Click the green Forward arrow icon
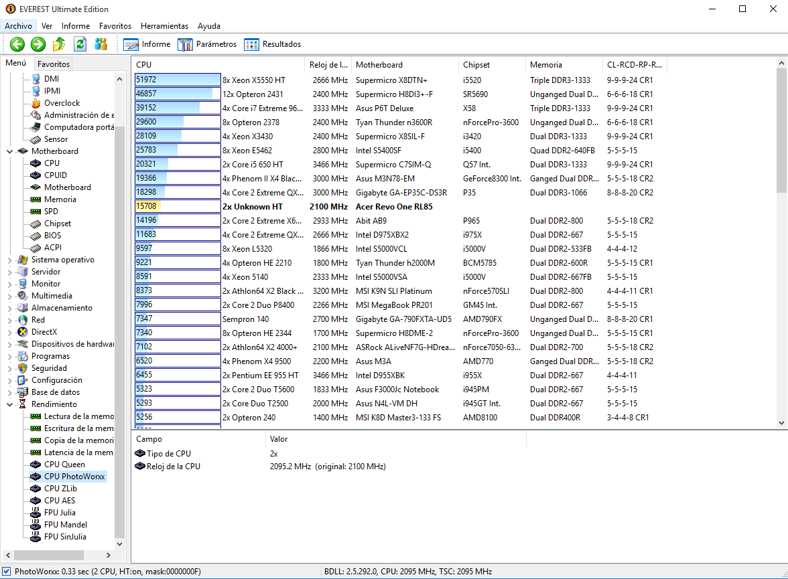 (38, 44)
